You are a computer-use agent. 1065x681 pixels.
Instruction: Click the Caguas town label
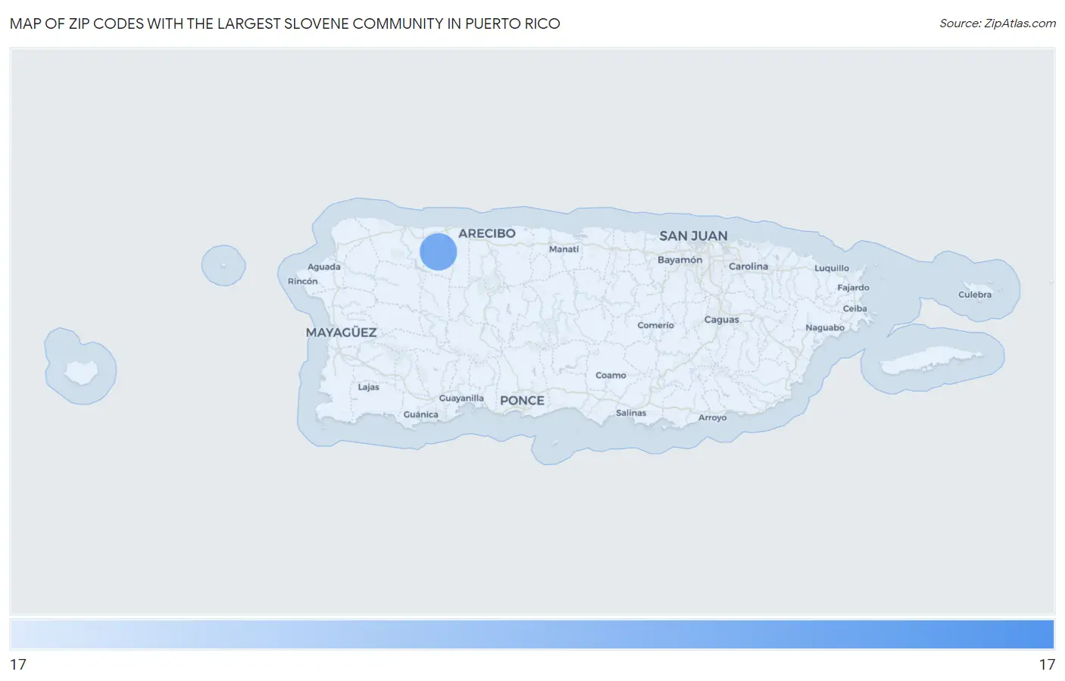tap(721, 320)
